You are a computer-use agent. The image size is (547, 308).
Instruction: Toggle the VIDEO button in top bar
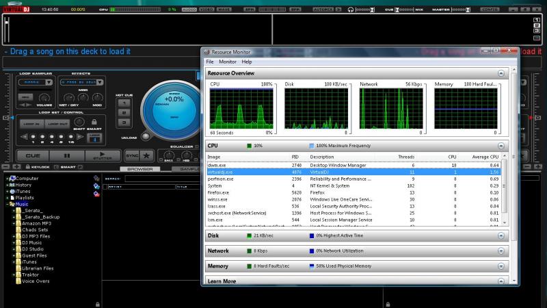(x=206, y=10)
